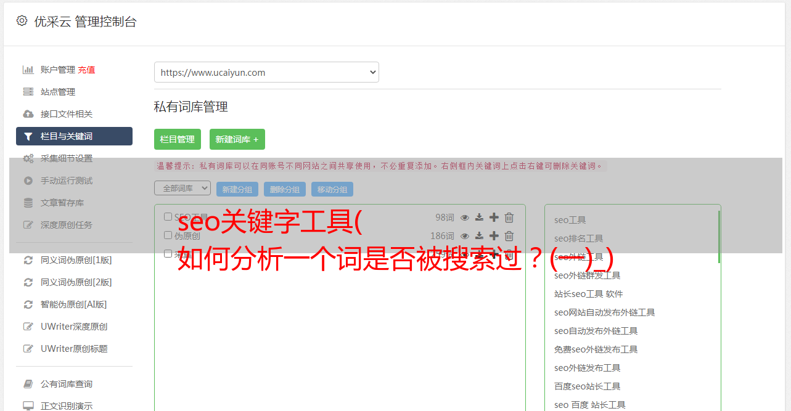Select keyword 'seo 百度 站长工具'
The height and width of the screenshot is (411, 791).
[x=590, y=405]
